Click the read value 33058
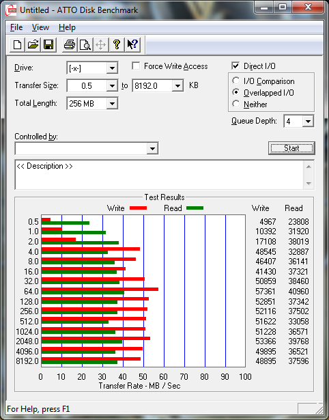The height and width of the screenshot is (420, 329). point(298,321)
